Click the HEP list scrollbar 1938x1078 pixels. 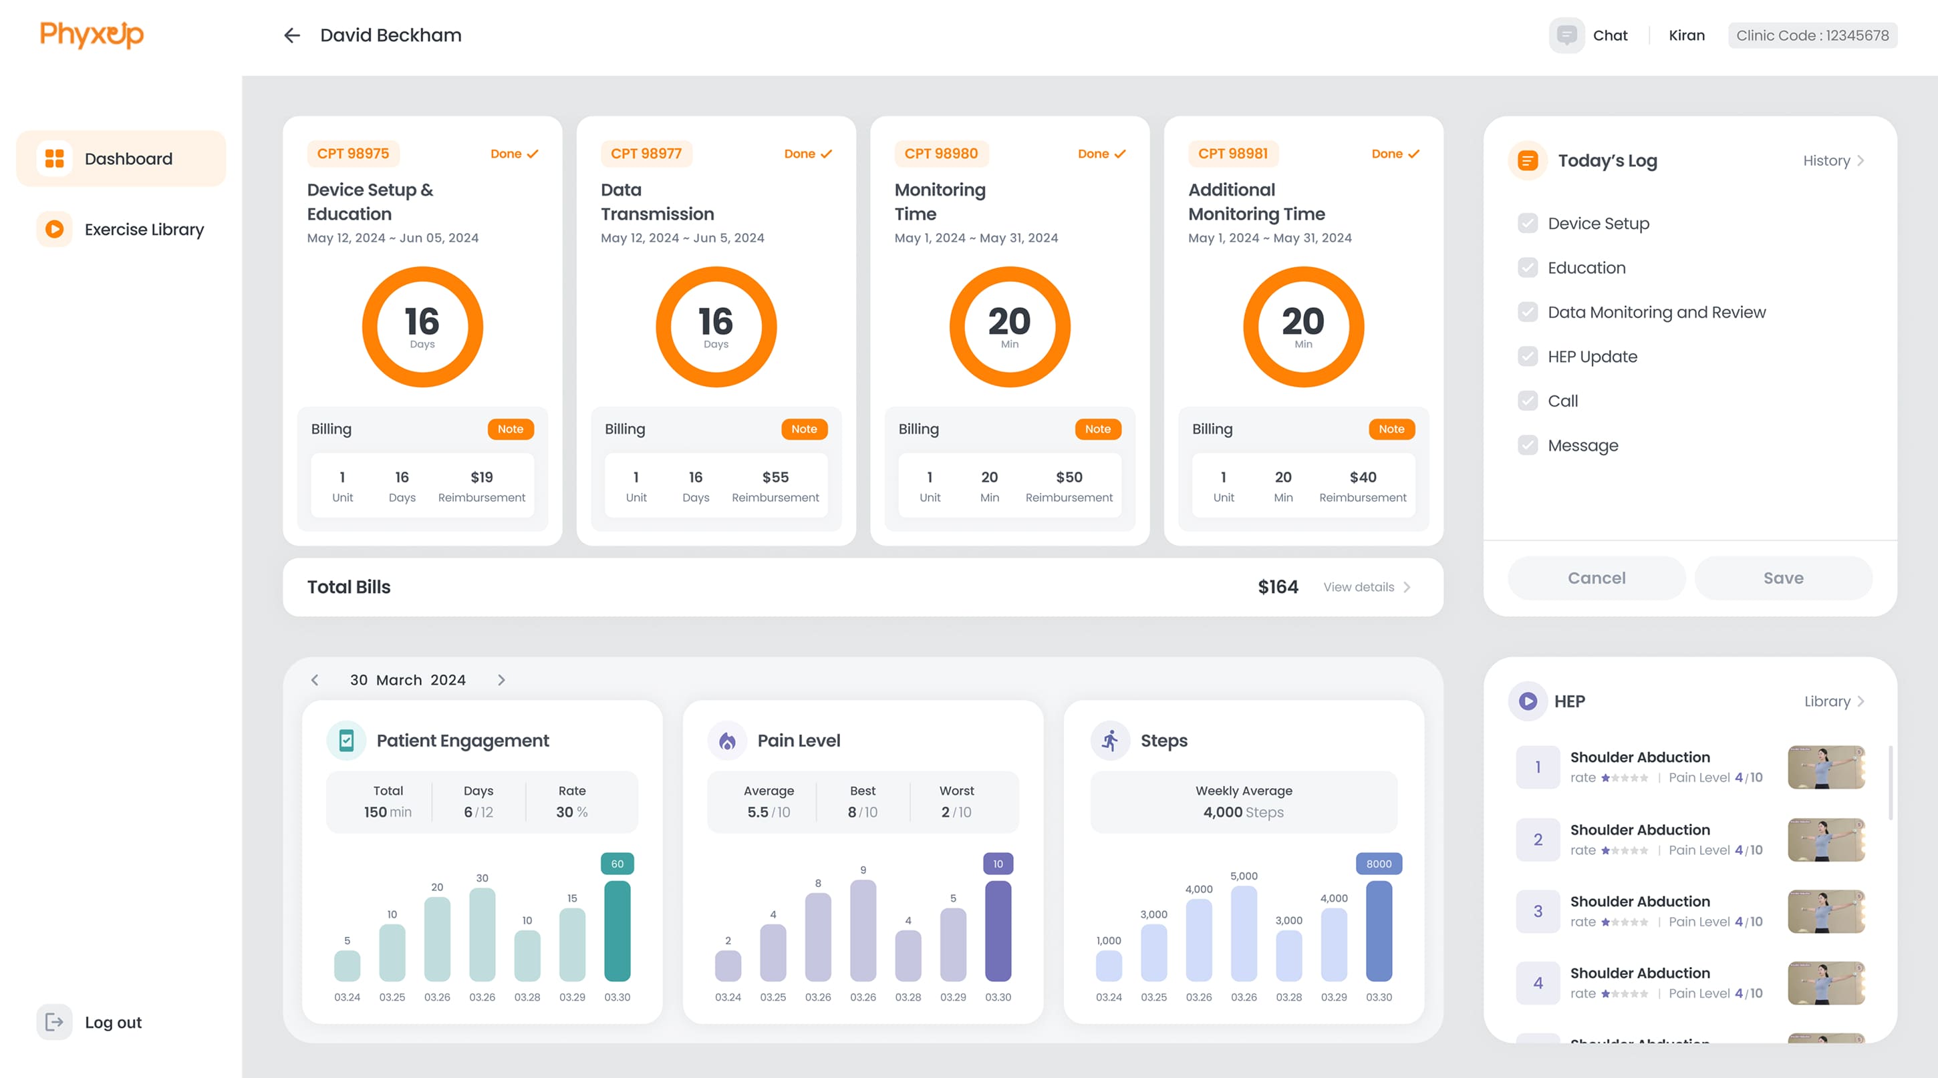1890,783
